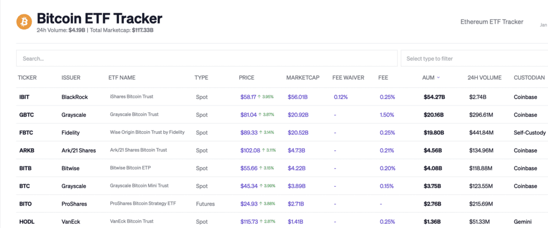Click the $20.92B marketcap value
The image size is (548, 228).
pos(298,115)
